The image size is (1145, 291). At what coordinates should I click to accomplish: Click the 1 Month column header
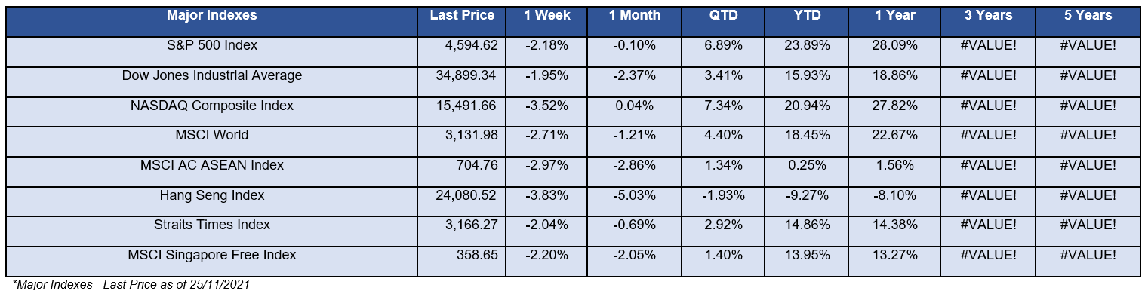[x=635, y=21]
